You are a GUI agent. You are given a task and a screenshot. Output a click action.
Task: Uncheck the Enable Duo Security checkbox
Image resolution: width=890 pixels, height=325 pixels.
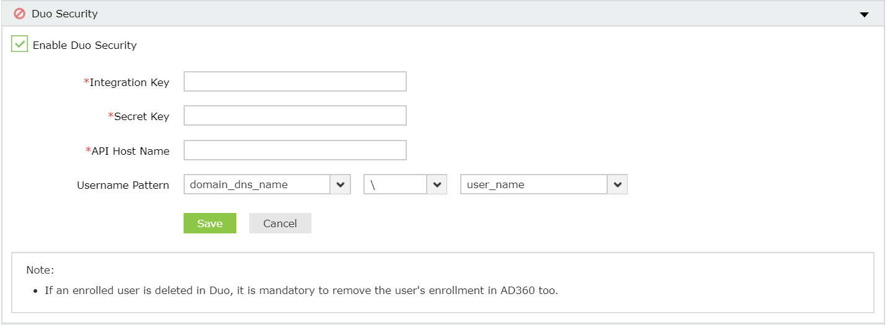point(20,44)
